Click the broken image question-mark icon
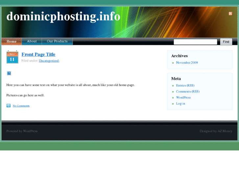Image resolution: width=239 pixels, height=179 pixels. coord(9,73)
